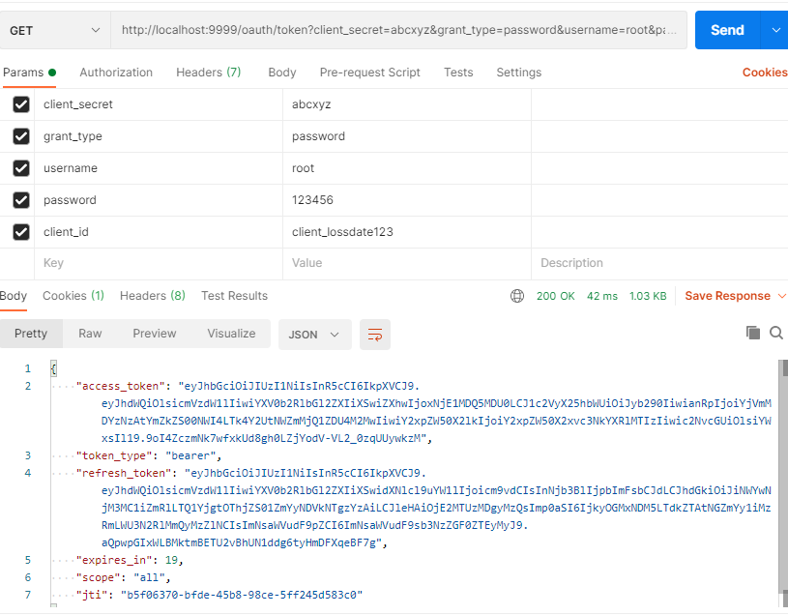Image resolution: width=788 pixels, height=615 pixels.
Task: Uncheck the client_id parameter checkbox
Action: click(21, 232)
